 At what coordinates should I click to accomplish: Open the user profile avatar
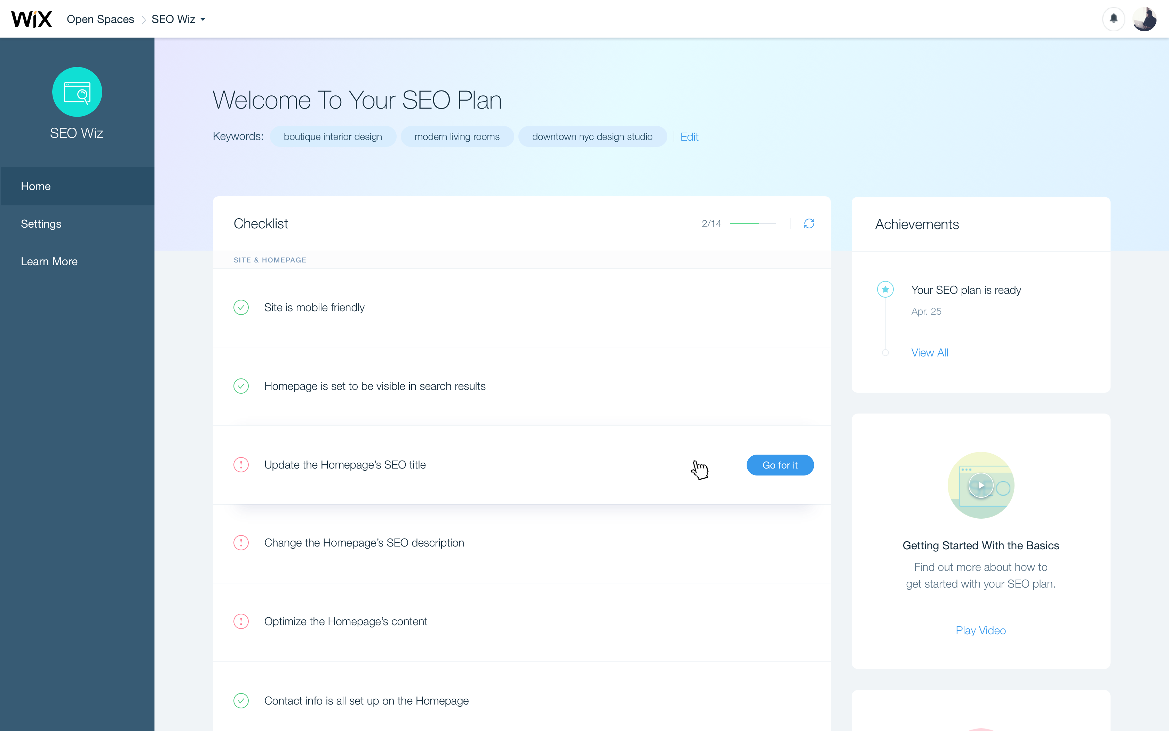(1144, 19)
